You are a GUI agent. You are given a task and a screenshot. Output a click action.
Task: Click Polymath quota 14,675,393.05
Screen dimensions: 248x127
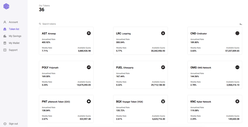coord(84,85)
